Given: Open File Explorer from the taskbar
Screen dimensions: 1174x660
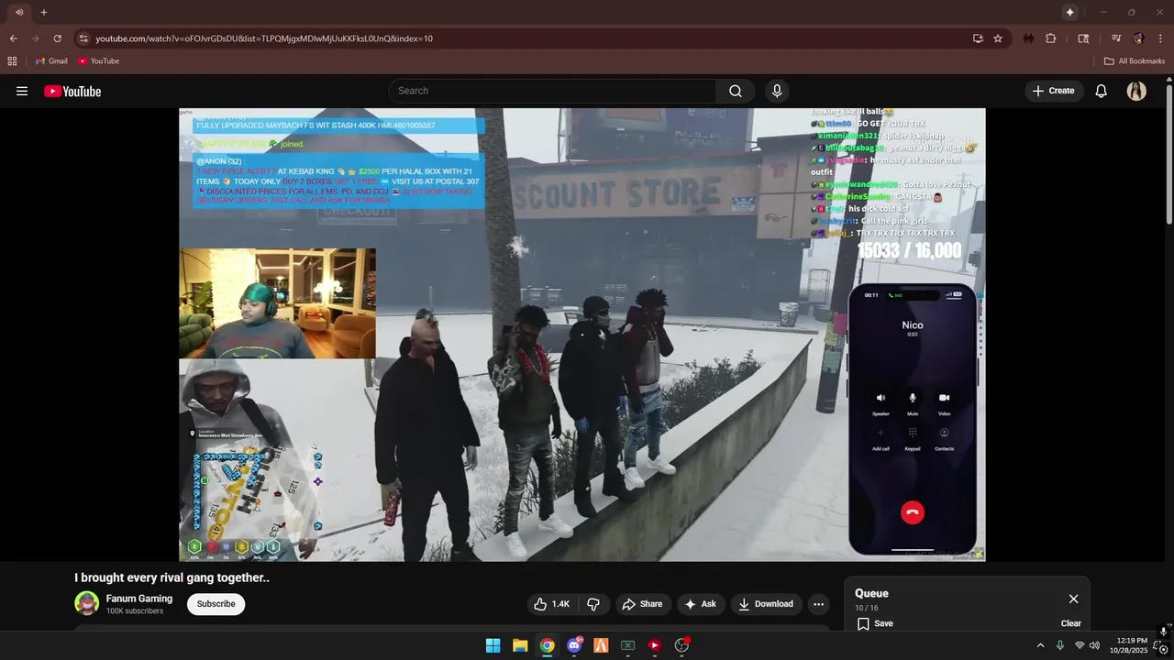Looking at the screenshot, I should 520,645.
